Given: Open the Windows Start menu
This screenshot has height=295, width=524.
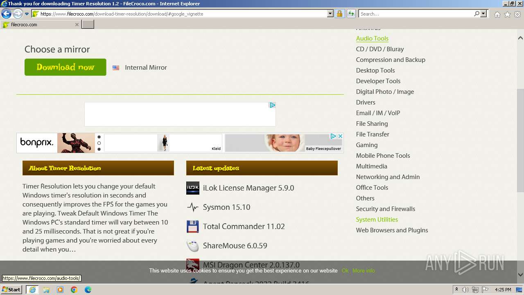Looking at the screenshot, I should click(11, 289).
